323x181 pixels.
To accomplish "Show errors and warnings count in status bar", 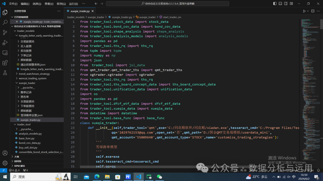I will pos(14,170).
